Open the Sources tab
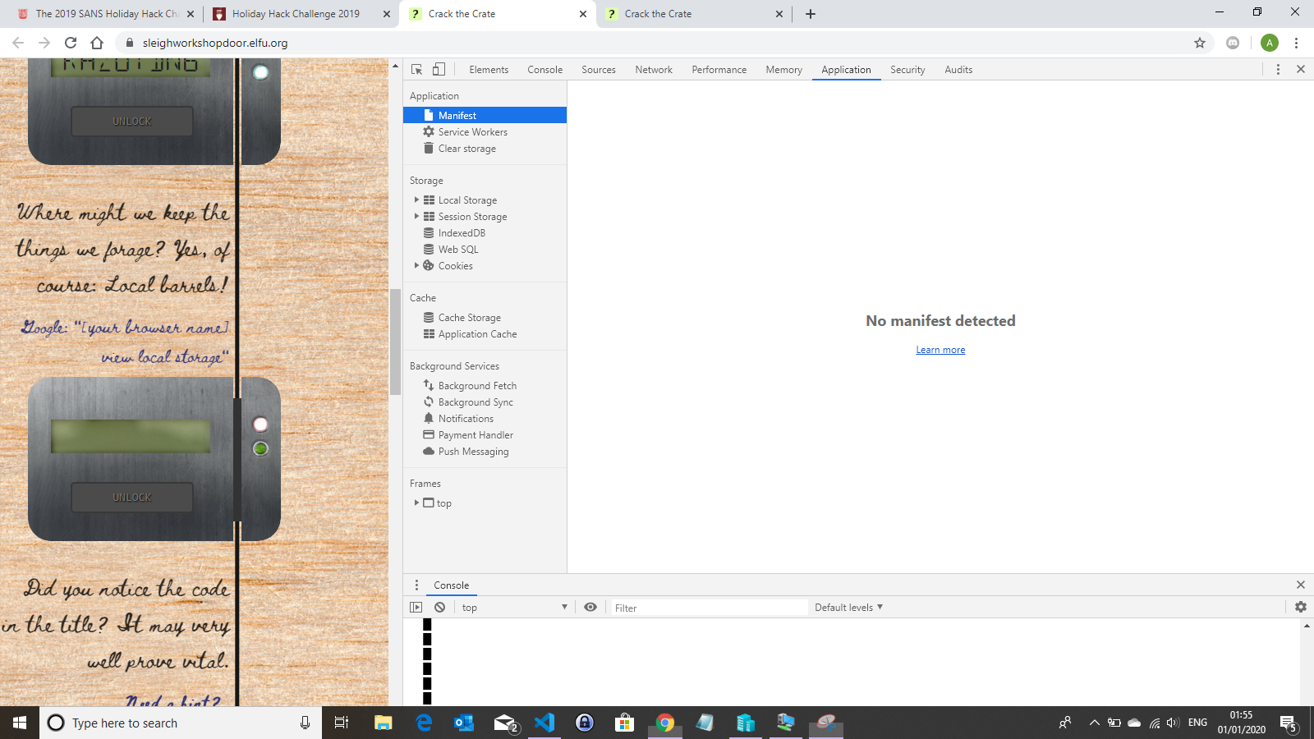 click(x=599, y=70)
